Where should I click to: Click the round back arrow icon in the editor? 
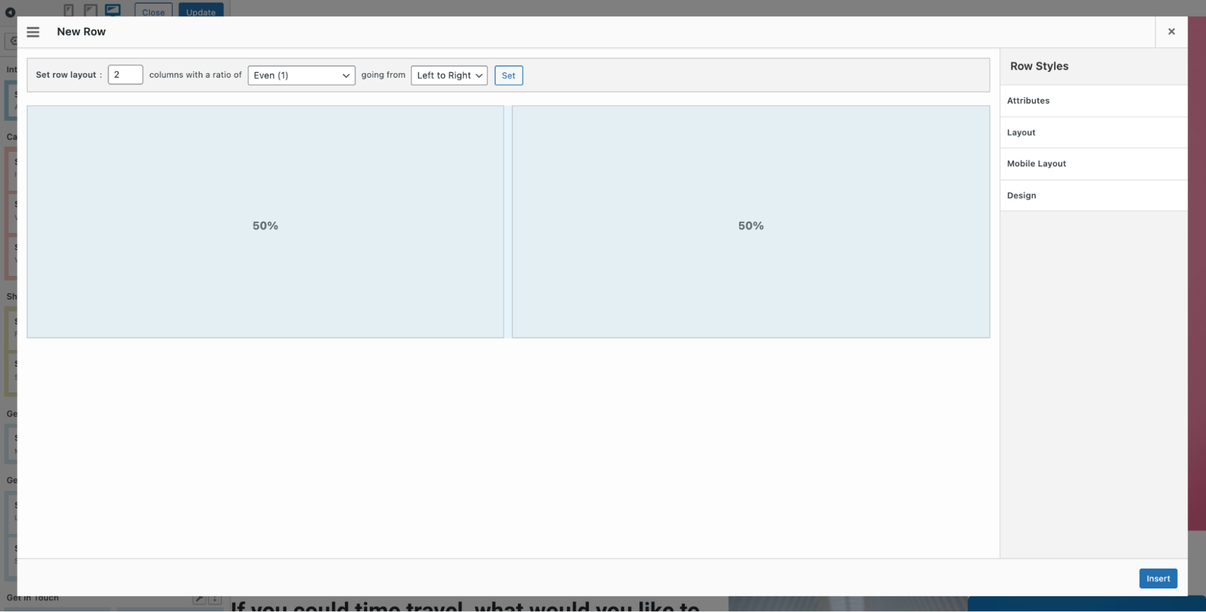coord(10,12)
